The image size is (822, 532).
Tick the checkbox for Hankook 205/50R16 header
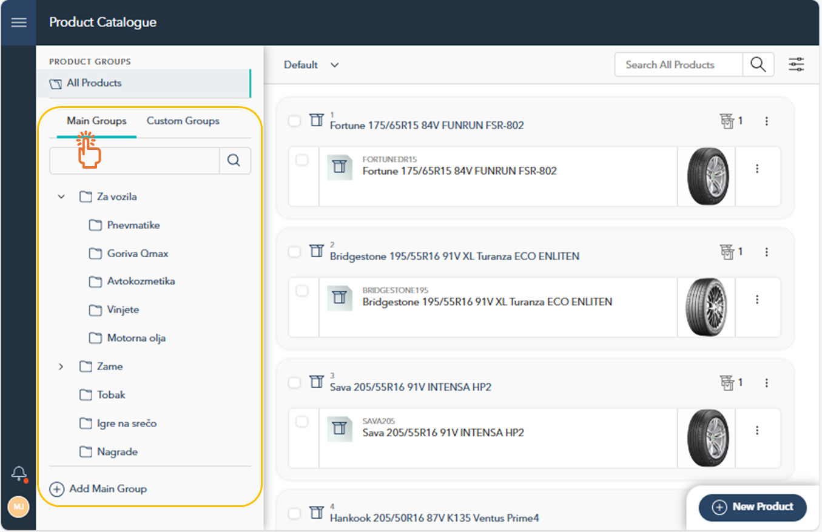pos(294,514)
